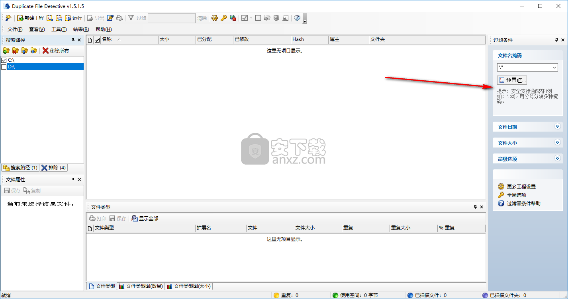Pin the 搜索路径 panel
This screenshot has width=568, height=299.
pos(73,40)
